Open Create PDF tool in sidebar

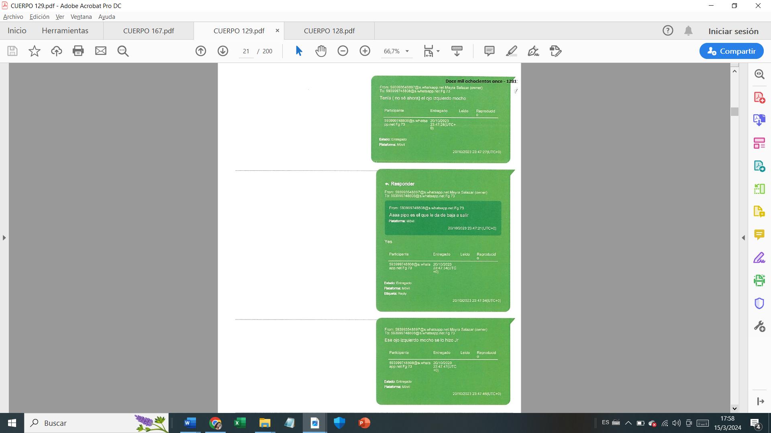[759, 97]
